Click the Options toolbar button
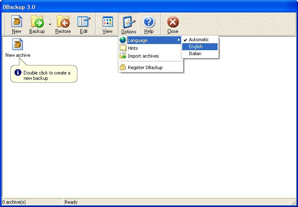This screenshot has height=207, width=298. point(129,24)
